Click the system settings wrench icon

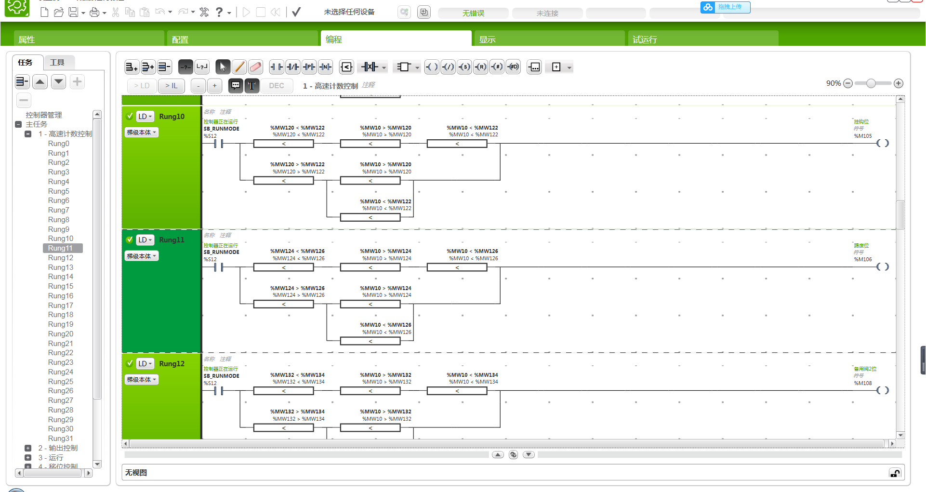pos(204,12)
